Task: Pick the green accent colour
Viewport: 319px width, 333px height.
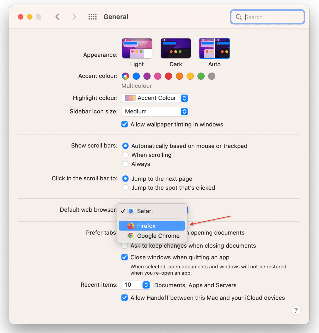Action: (x=201, y=76)
